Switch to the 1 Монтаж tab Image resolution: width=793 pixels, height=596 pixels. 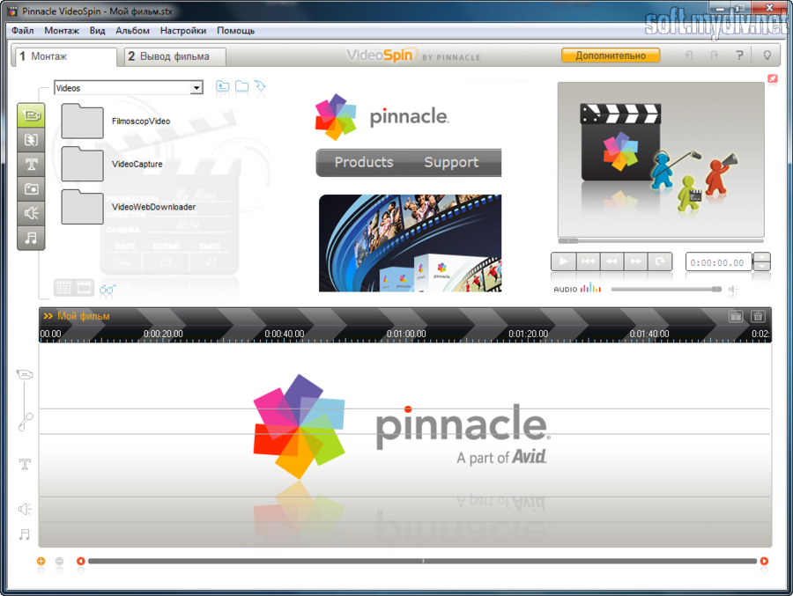tap(64, 56)
